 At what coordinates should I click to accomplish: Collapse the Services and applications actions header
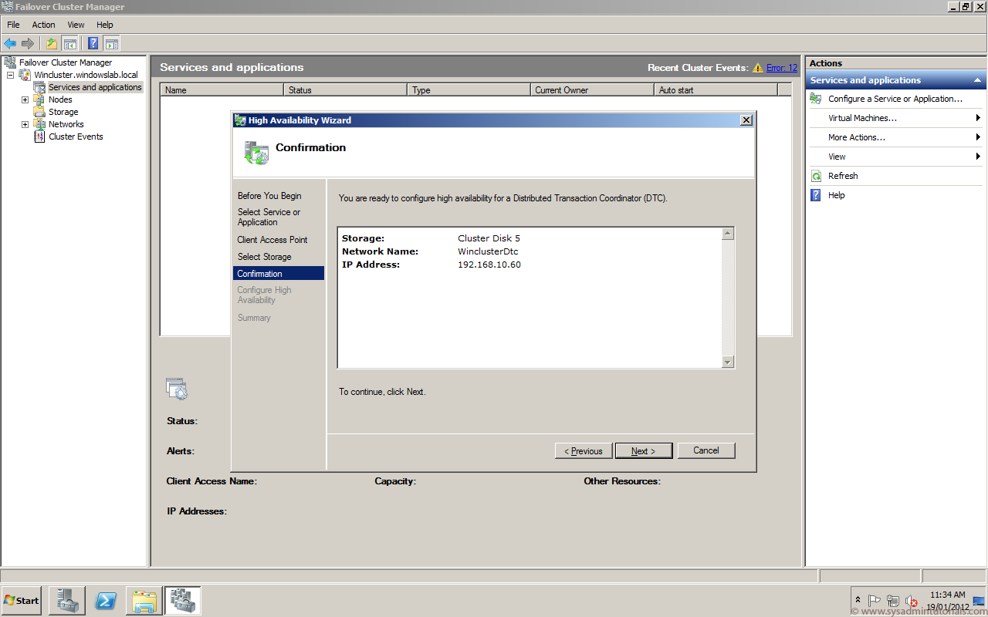click(977, 80)
